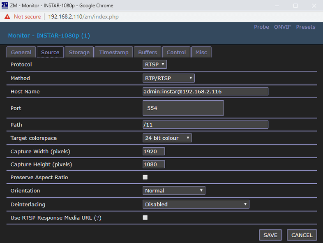This screenshot has height=243, width=323.
Task: Switch to the Timestamp tab
Action: pyautogui.click(x=114, y=52)
